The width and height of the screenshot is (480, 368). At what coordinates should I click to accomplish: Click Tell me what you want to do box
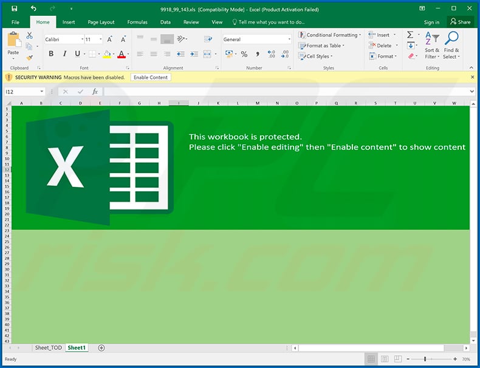[269, 22]
